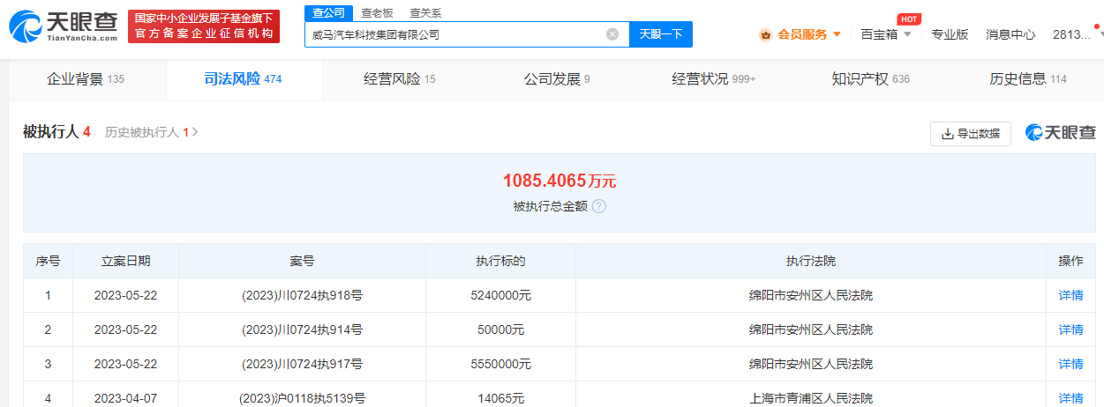Open the 会员服务 dropdown

pos(800,34)
